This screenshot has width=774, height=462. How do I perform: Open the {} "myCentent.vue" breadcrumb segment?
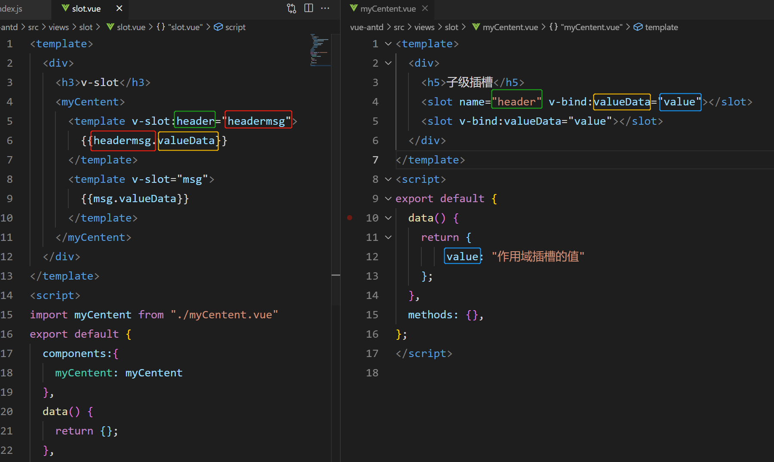pyautogui.click(x=586, y=27)
